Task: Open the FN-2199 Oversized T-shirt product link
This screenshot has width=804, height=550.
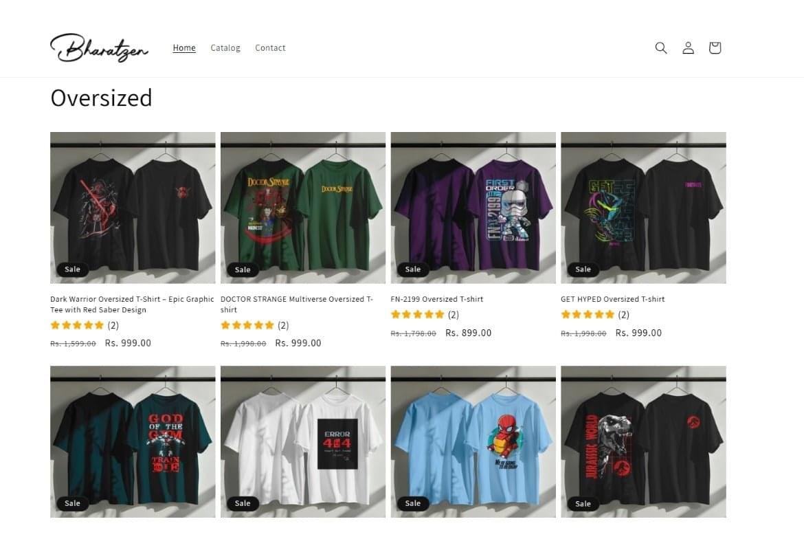Action: (437, 299)
